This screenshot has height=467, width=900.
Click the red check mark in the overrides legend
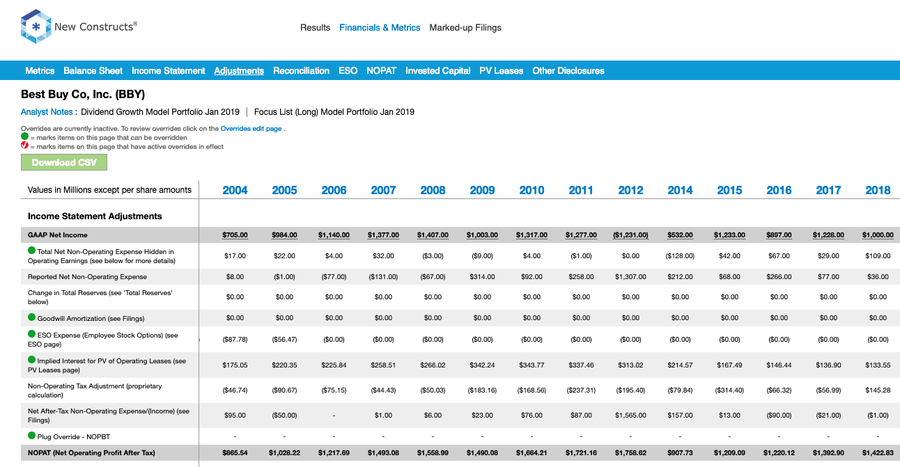pyautogui.click(x=24, y=146)
